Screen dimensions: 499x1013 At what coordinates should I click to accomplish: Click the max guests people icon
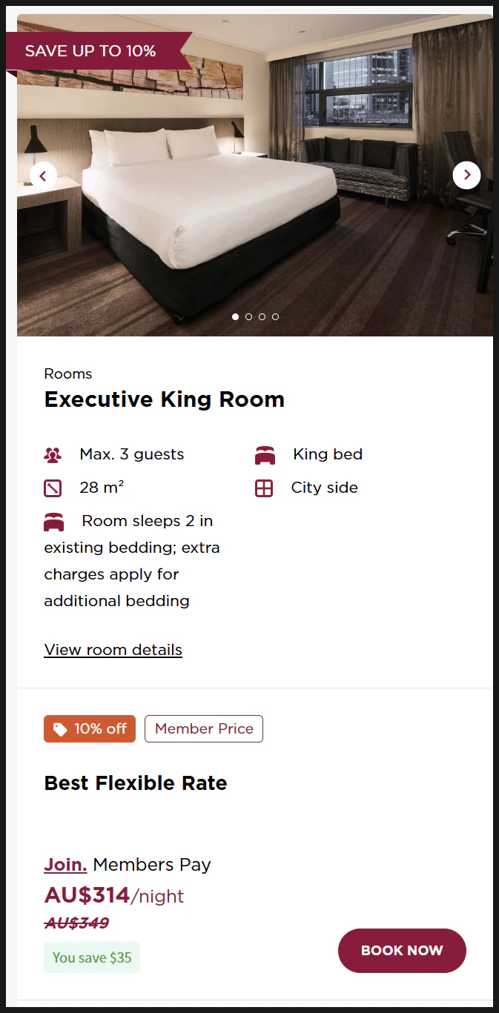[x=53, y=455]
